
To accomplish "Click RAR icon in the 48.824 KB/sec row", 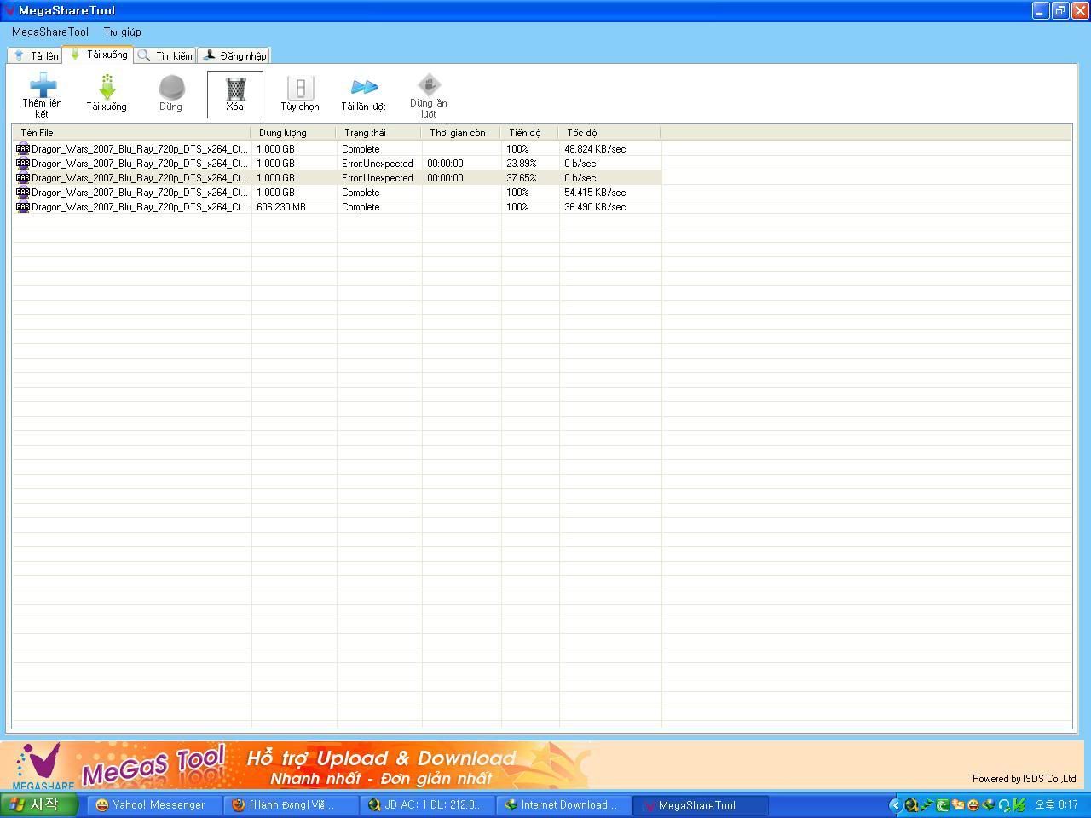I will pyautogui.click(x=23, y=148).
